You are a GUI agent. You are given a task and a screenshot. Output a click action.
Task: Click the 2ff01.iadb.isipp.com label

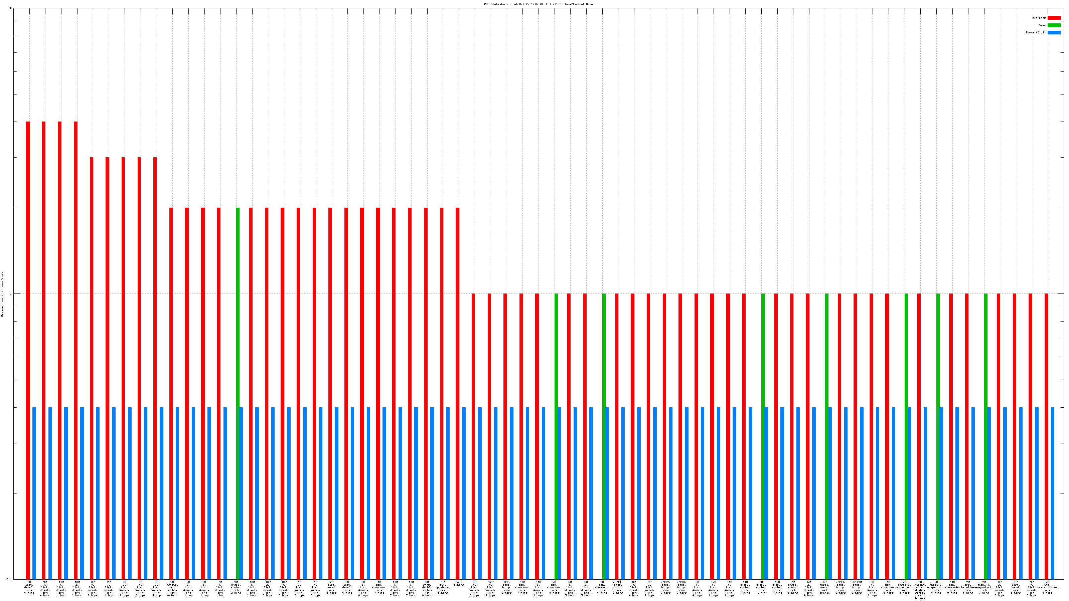[617, 587]
